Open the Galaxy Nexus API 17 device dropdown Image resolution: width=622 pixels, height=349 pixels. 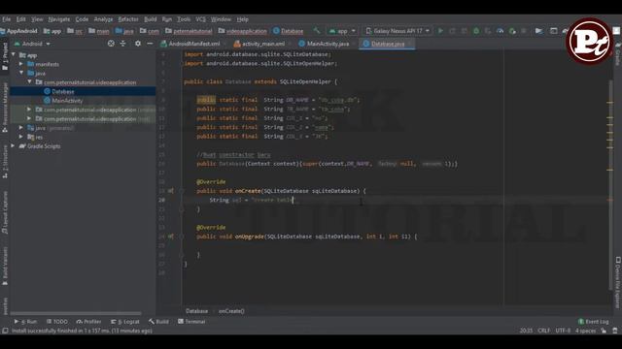(397, 31)
